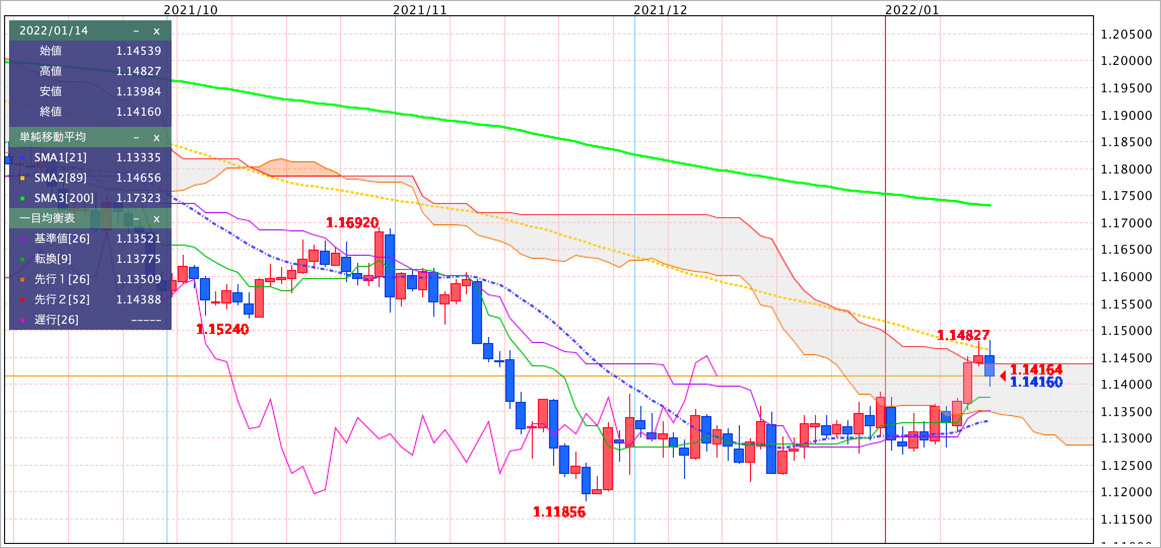Image resolution: width=1161 pixels, height=548 pixels.
Task: Click the 基準値[26] purple color marker
Action: pos(22,239)
